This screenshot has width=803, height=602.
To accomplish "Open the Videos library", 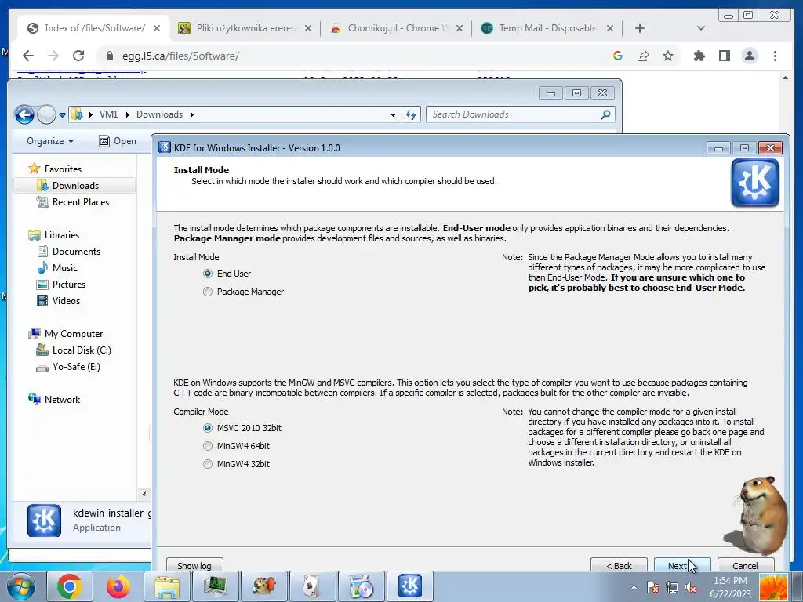I will [x=66, y=300].
